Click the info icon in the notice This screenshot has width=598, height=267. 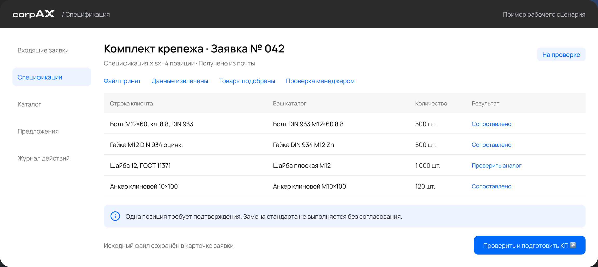[115, 216]
